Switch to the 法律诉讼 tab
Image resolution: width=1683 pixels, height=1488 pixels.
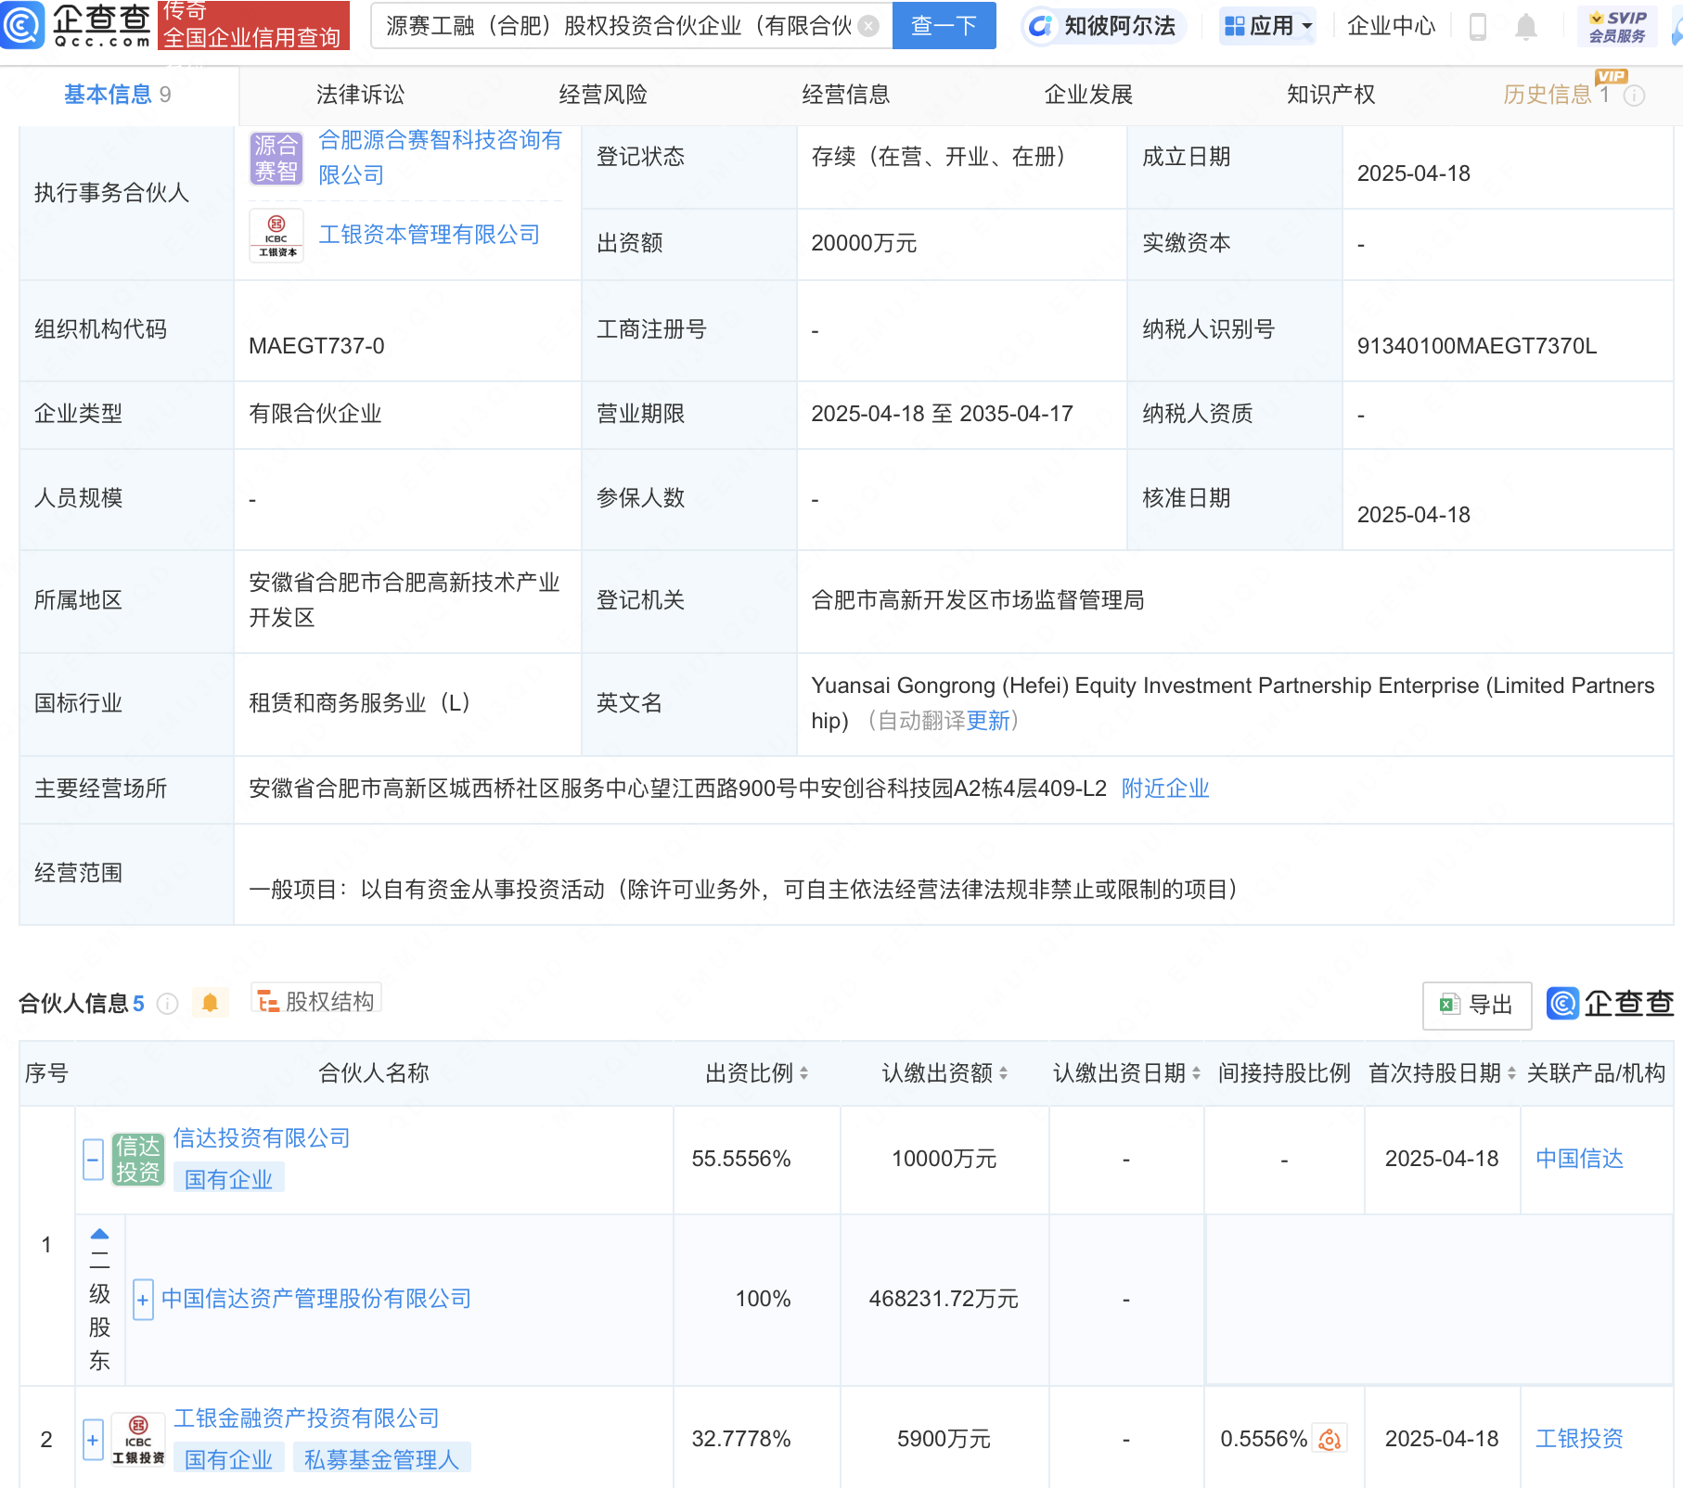click(360, 95)
